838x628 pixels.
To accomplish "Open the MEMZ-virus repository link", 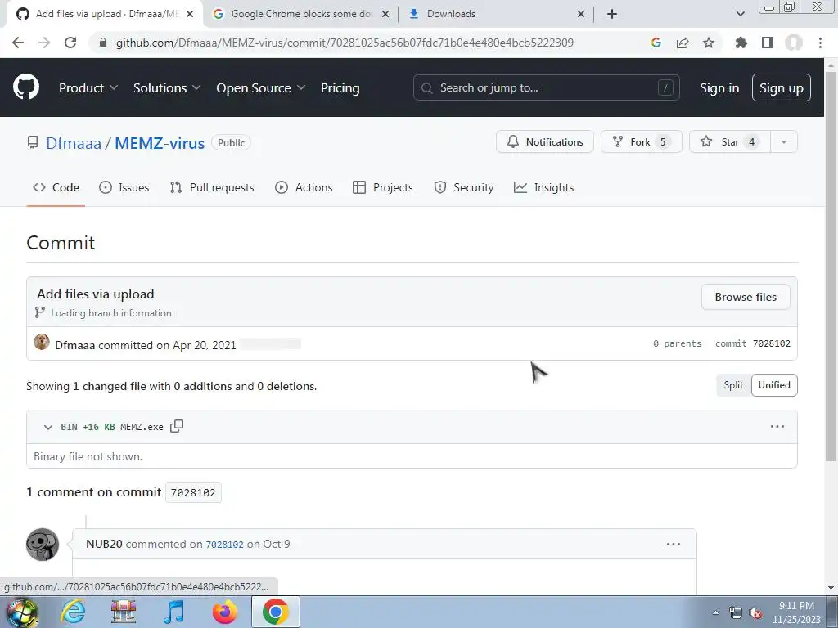I will [160, 143].
